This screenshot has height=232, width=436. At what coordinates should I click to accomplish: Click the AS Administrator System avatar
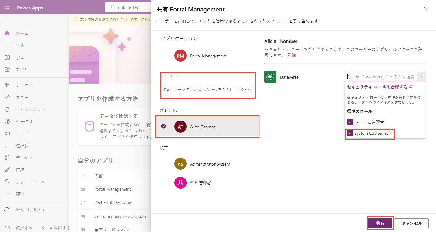pyautogui.click(x=180, y=164)
